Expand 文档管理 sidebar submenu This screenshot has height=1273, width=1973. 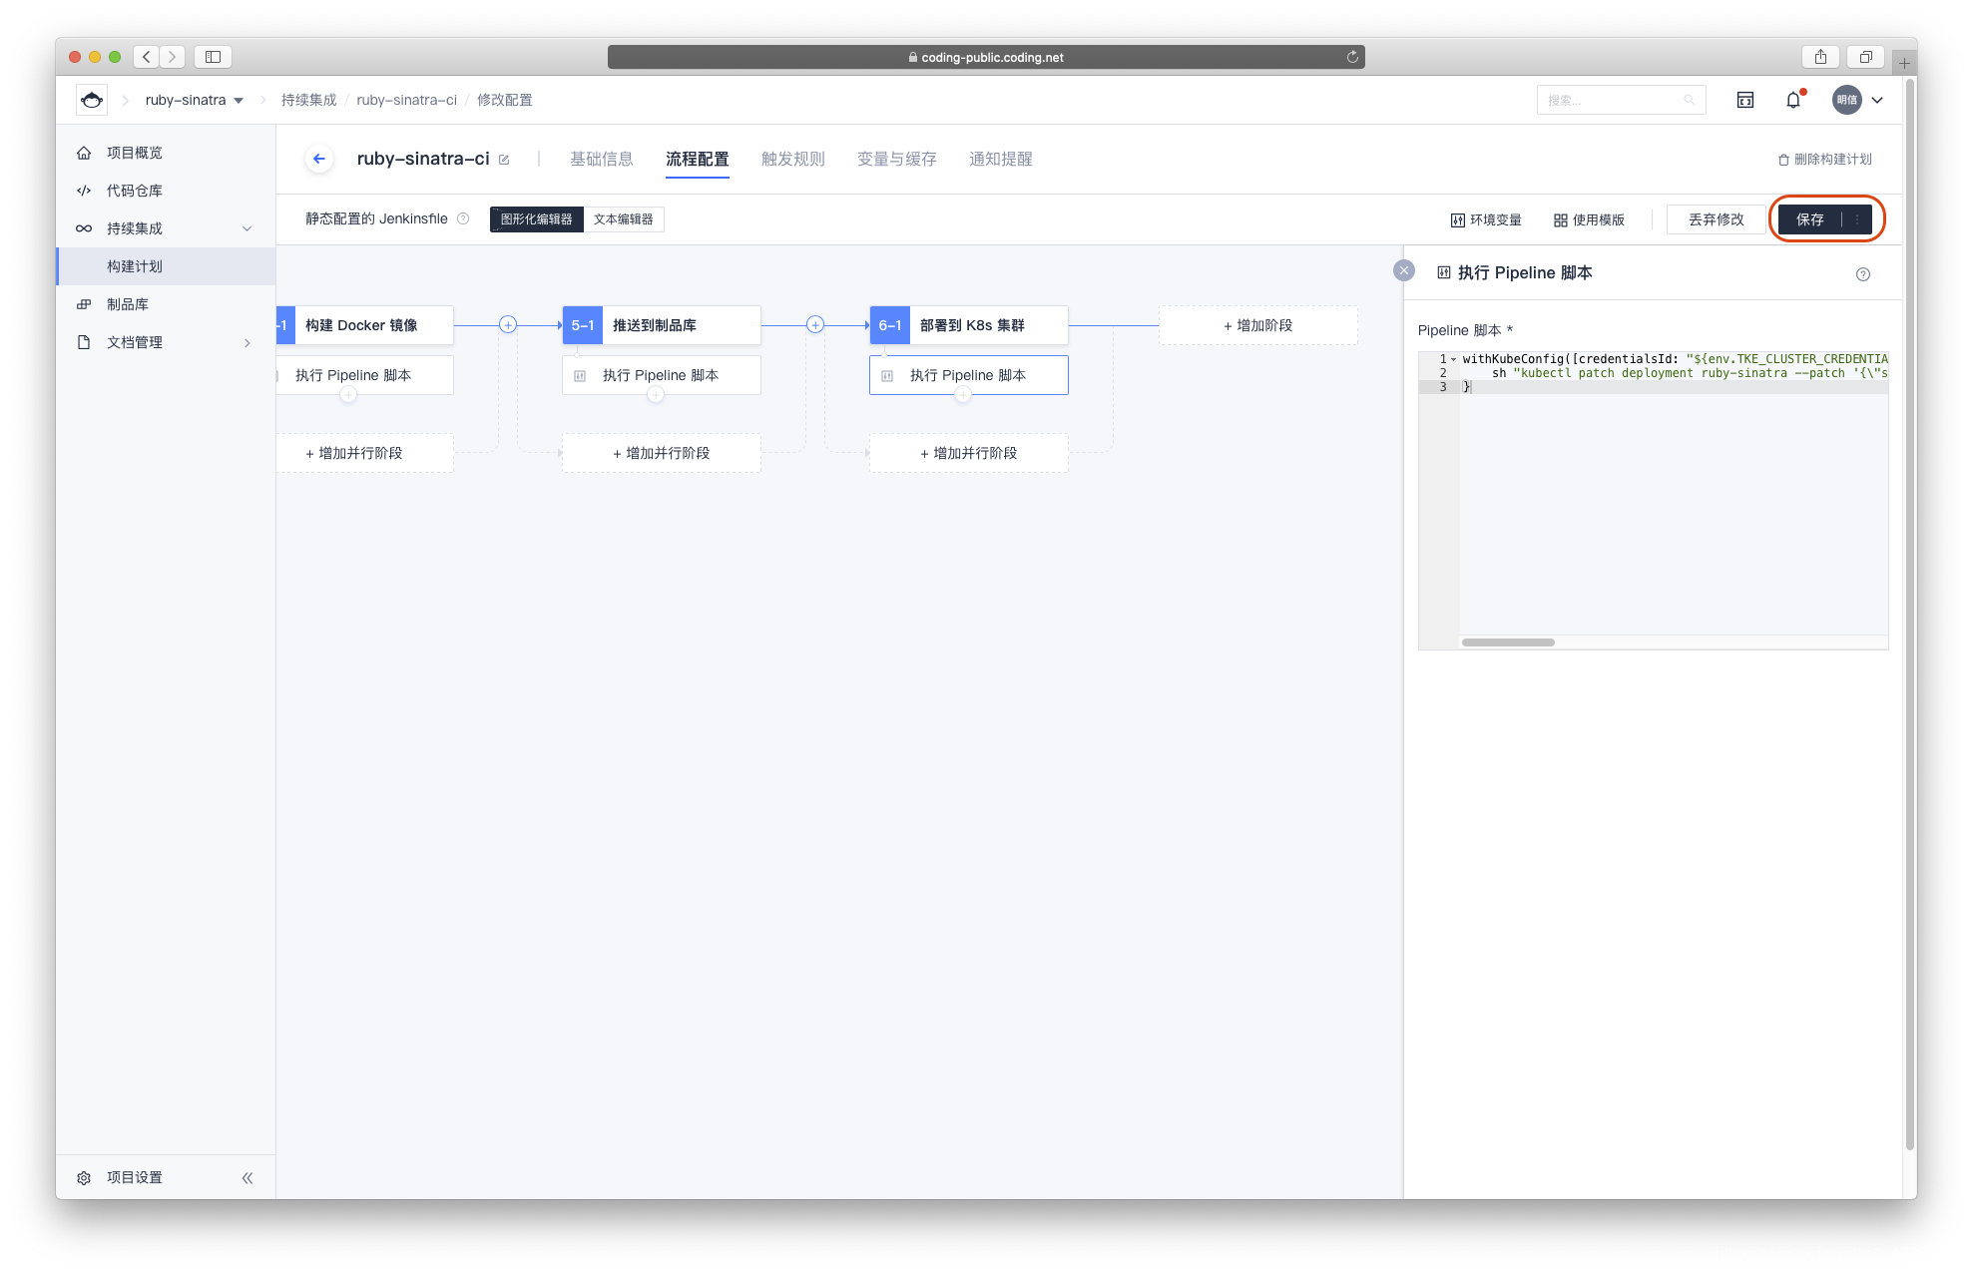click(x=247, y=342)
